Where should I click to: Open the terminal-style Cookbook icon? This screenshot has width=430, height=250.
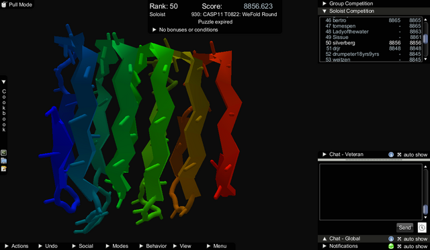pyautogui.click(x=3, y=153)
